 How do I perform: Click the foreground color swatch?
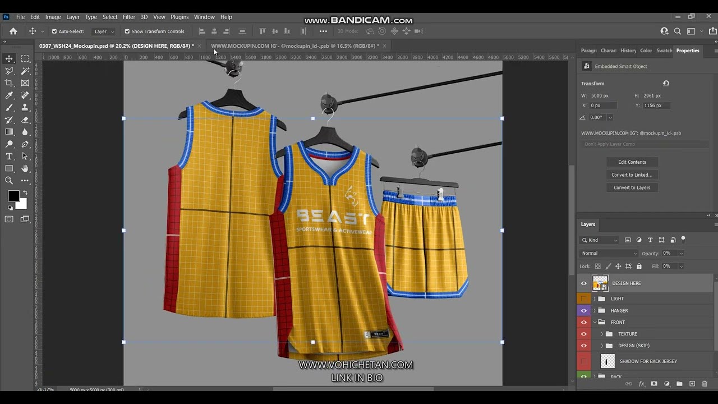[x=13, y=196]
